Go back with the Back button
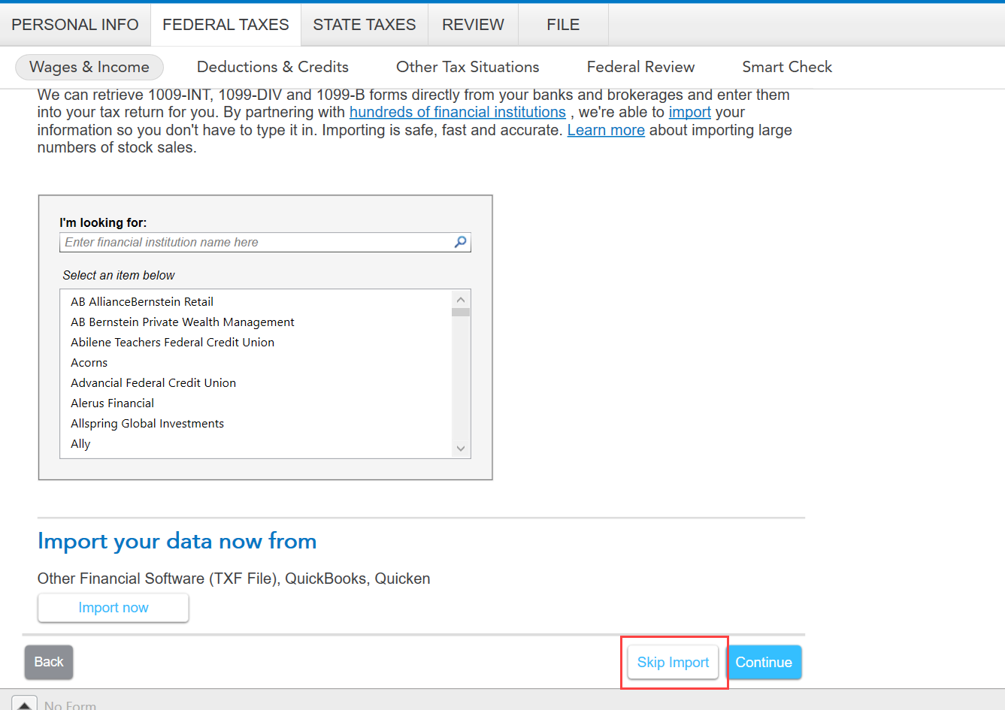1005x710 pixels. [49, 662]
